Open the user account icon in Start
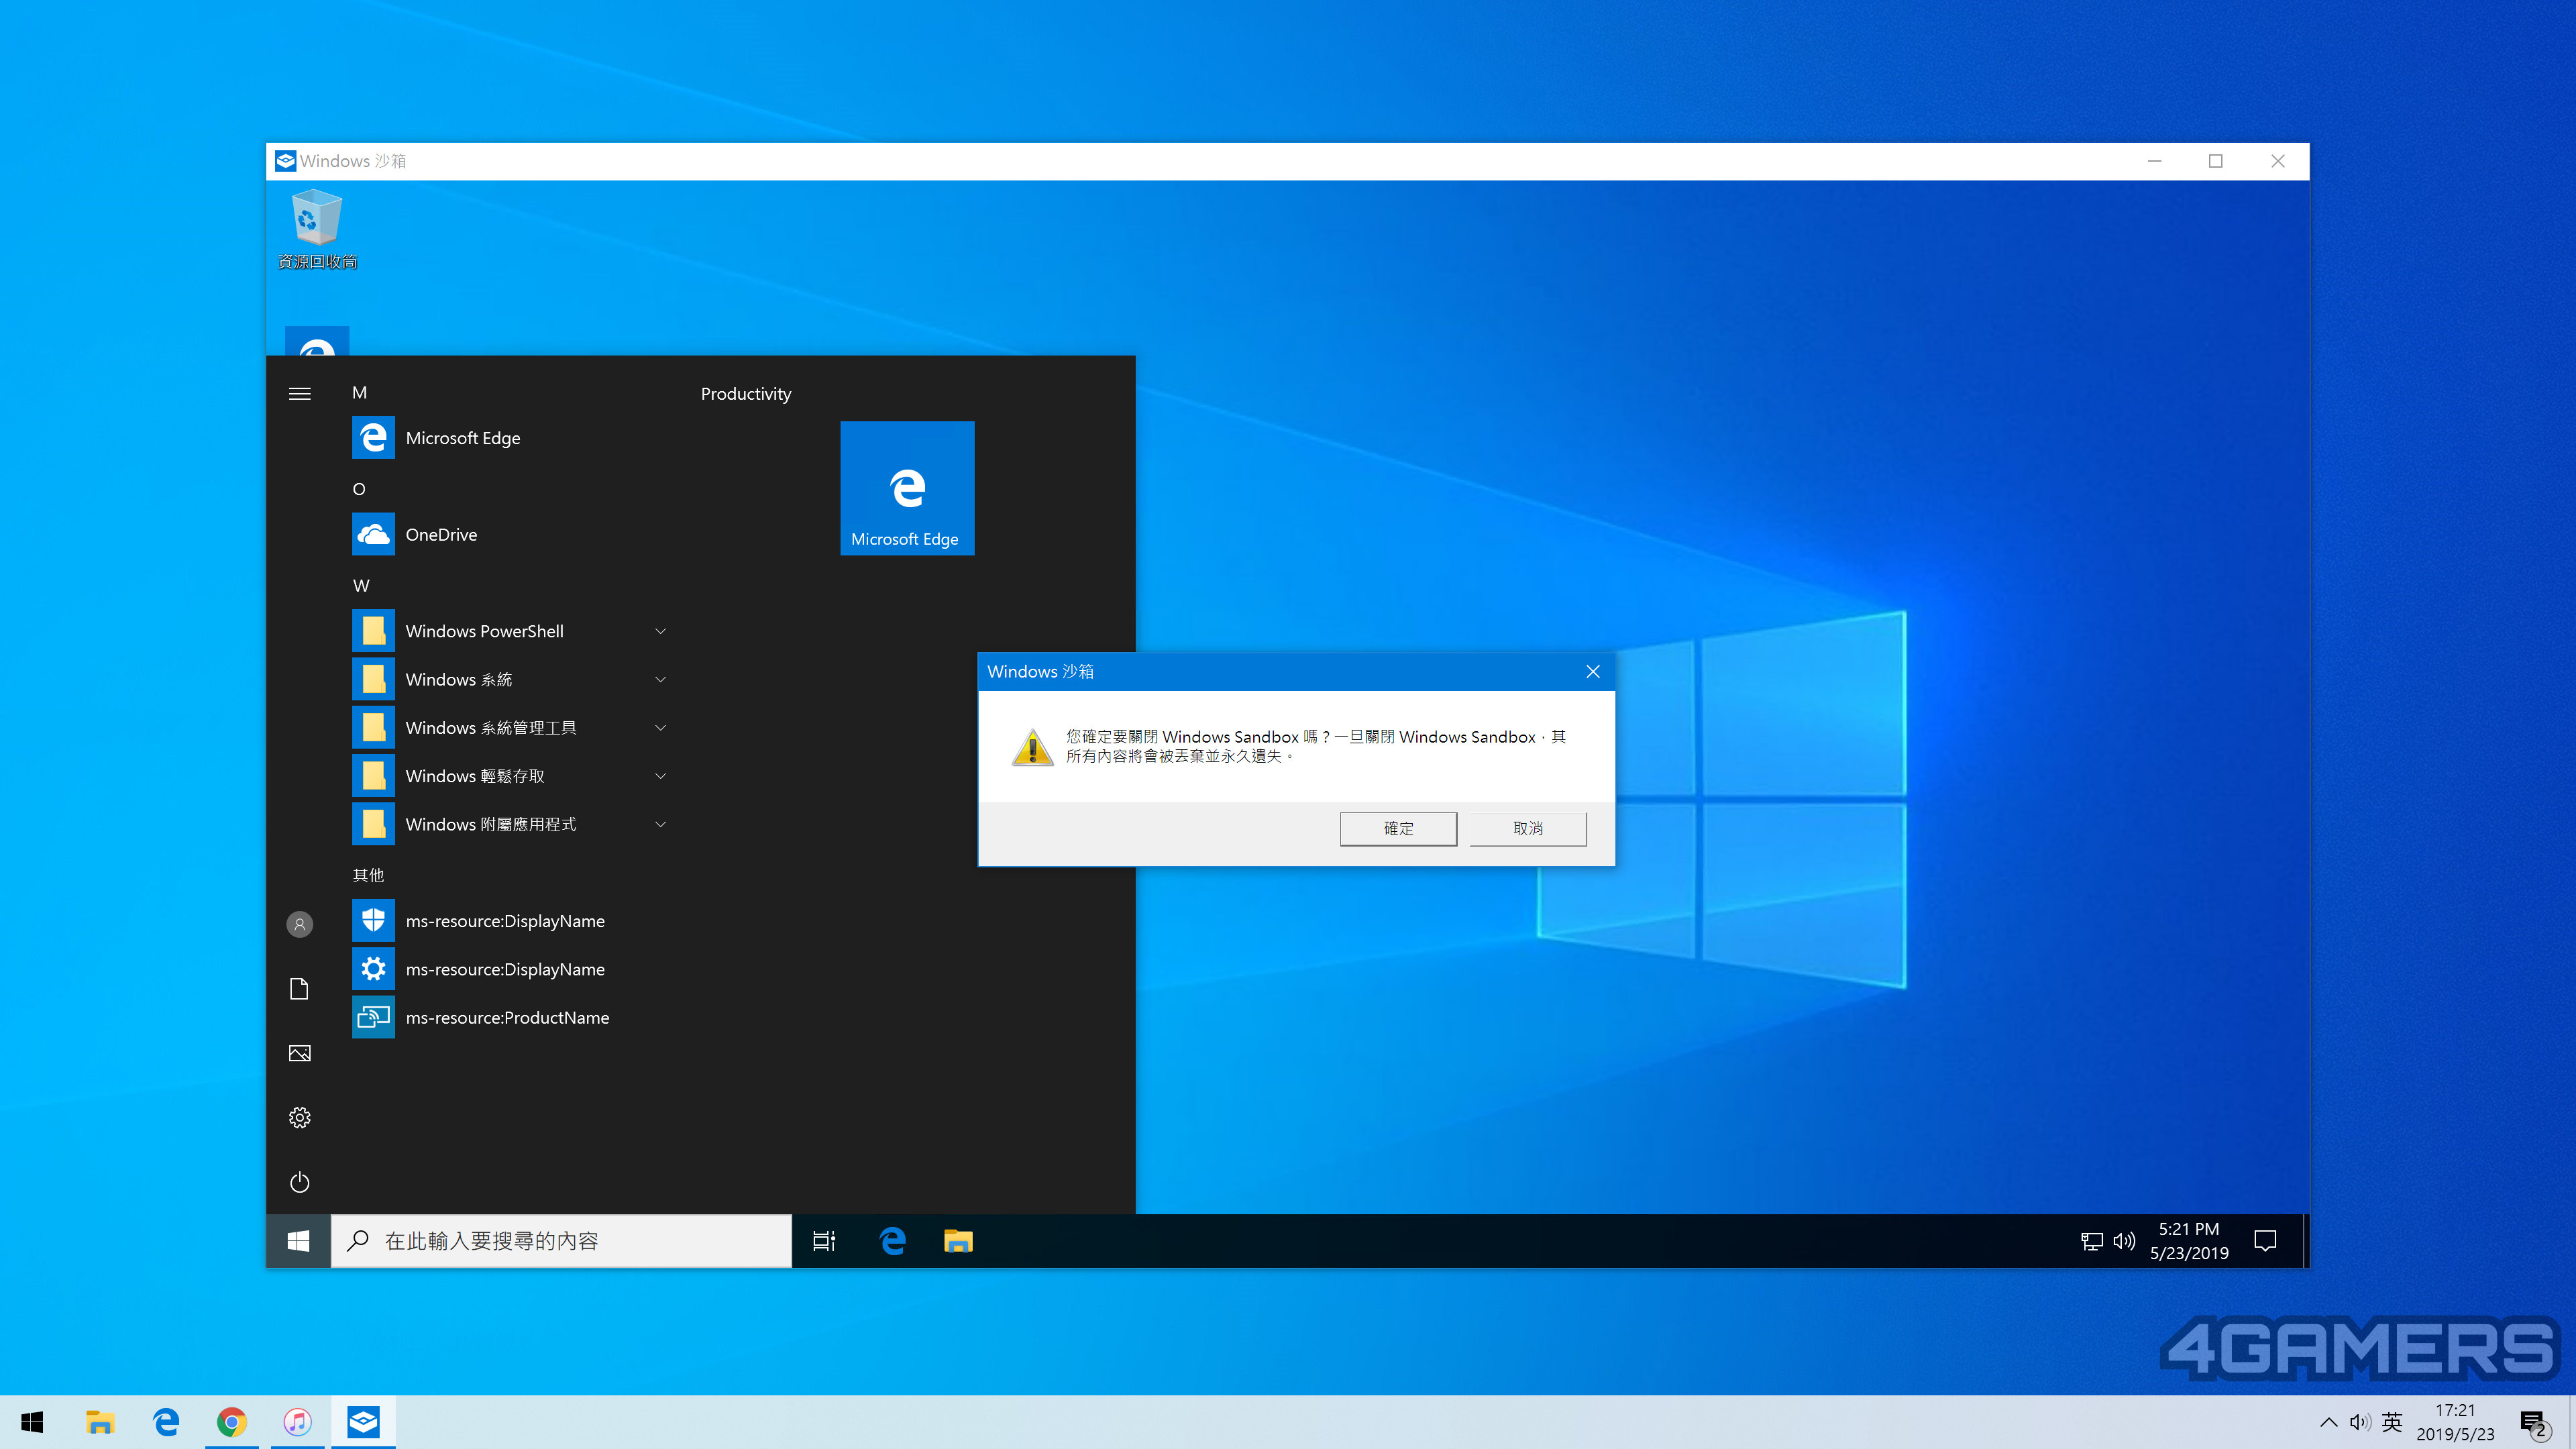The height and width of the screenshot is (1449, 2576). click(x=299, y=924)
